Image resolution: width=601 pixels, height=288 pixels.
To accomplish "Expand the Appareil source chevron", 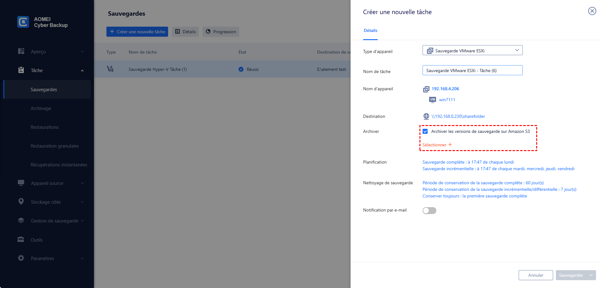I will coord(82,183).
